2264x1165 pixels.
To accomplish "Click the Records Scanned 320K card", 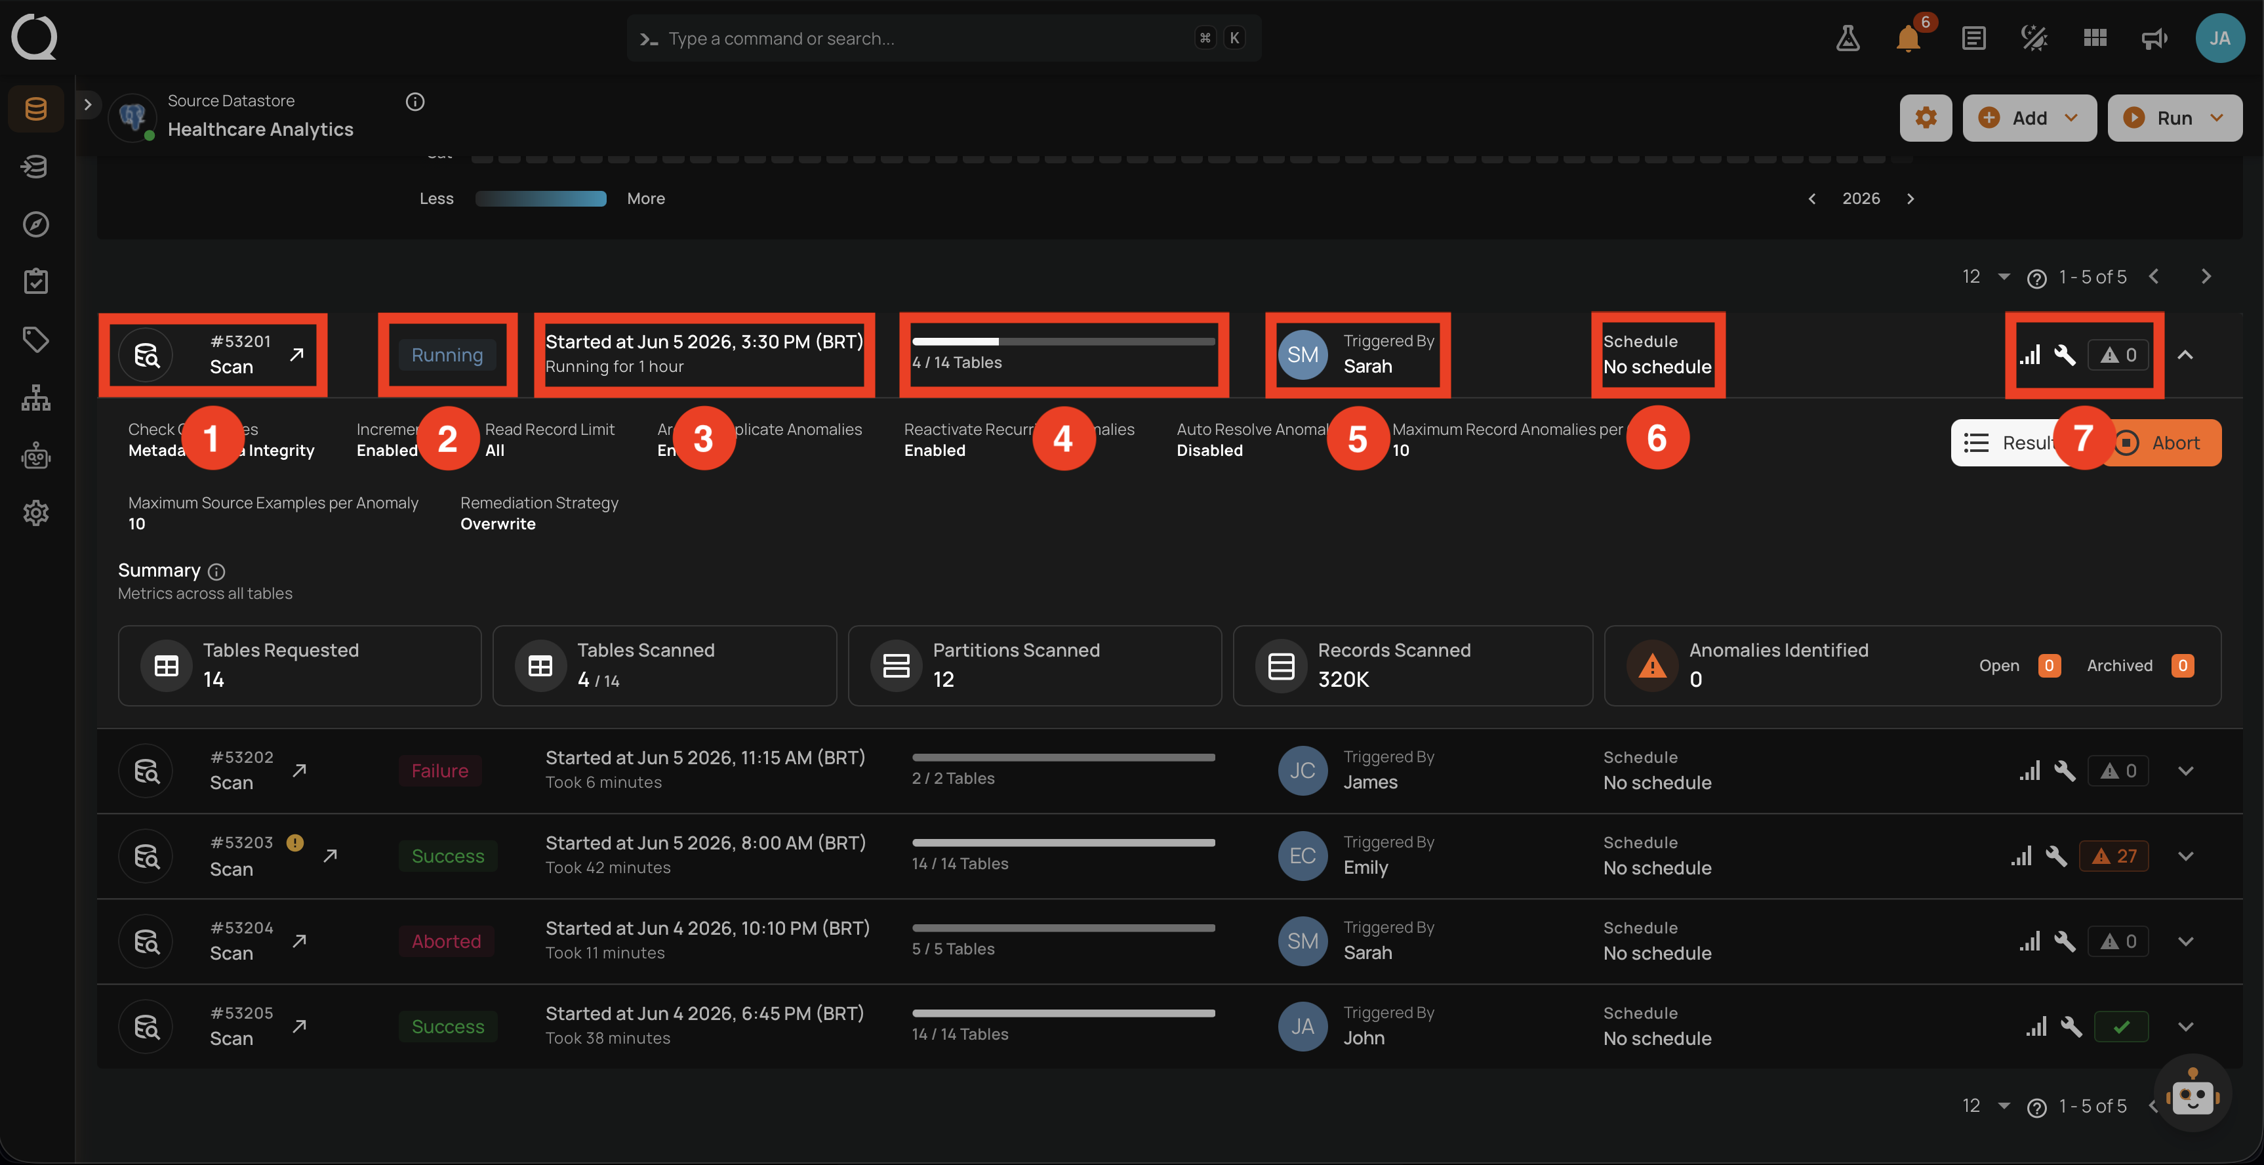I will tap(1412, 666).
